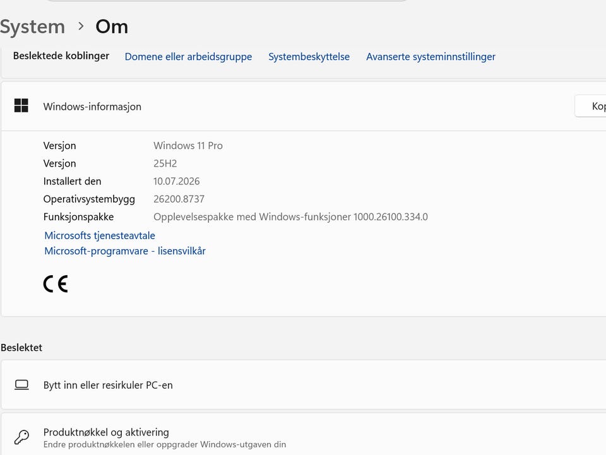The height and width of the screenshot is (455, 606).
Task: Go back to System in the breadcrumb
Action: coord(32,27)
